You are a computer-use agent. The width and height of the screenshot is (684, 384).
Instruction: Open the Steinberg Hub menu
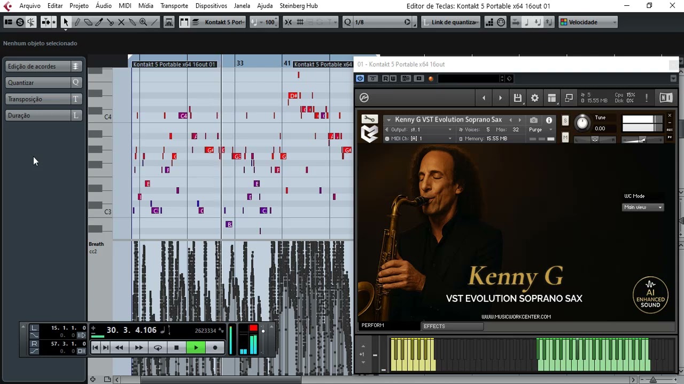pyautogui.click(x=298, y=6)
